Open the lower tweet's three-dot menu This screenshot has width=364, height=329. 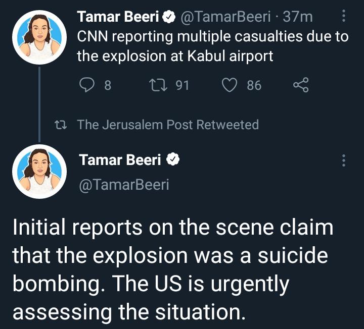(x=344, y=161)
